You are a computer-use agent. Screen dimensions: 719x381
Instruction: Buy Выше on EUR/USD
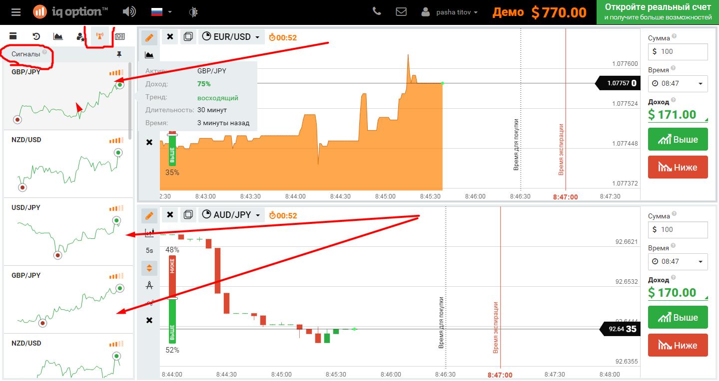click(x=678, y=139)
